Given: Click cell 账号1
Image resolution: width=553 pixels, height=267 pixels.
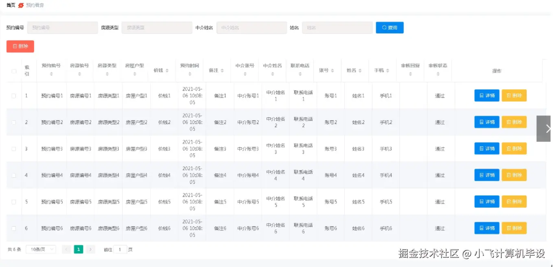Looking at the screenshot, I should 331,96.
